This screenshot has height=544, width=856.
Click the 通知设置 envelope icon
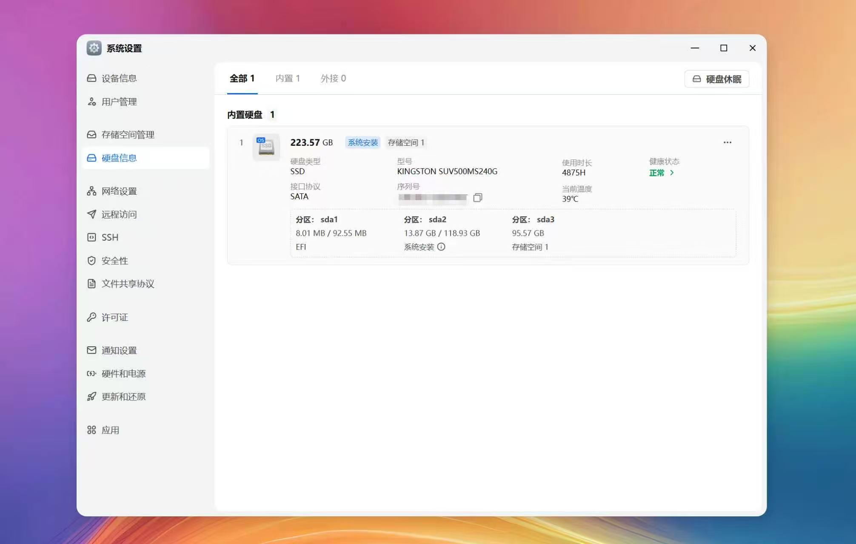pos(91,350)
